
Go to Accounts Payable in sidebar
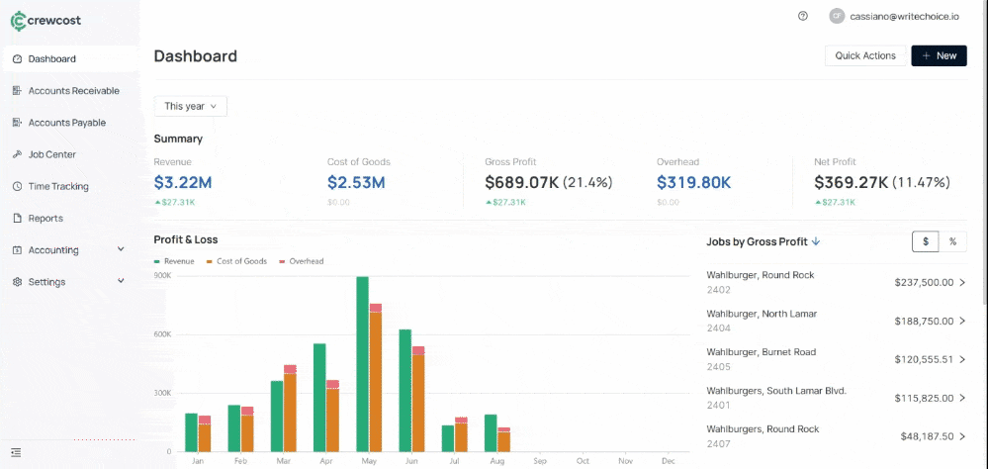[66, 123]
